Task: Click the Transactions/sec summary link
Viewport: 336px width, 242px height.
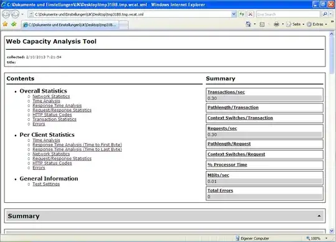Action: (x=226, y=92)
